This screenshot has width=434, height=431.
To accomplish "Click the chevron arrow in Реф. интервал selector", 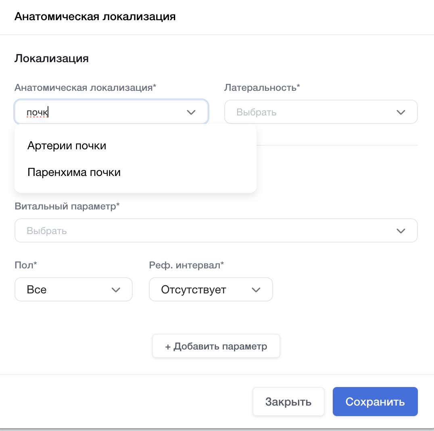I will (x=256, y=290).
